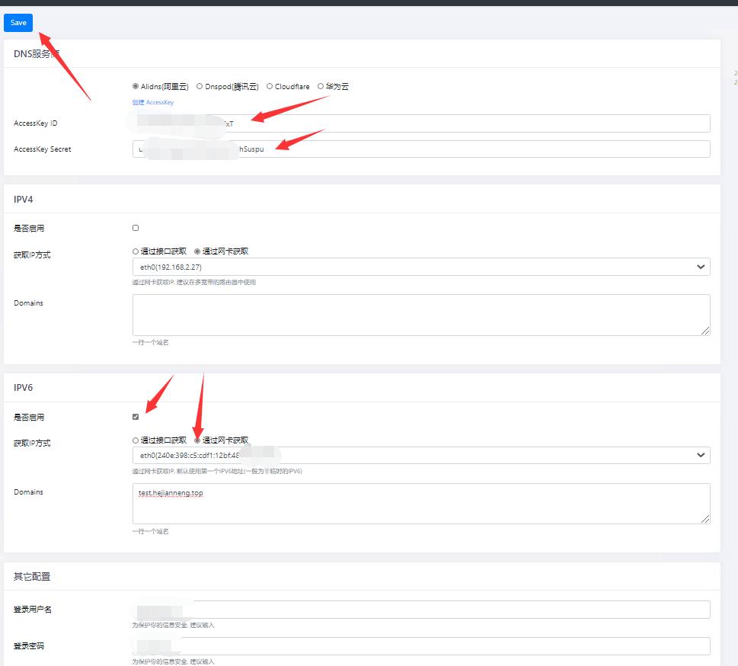Open the IPV6 eth0(240e:398...) dropdown

421,456
